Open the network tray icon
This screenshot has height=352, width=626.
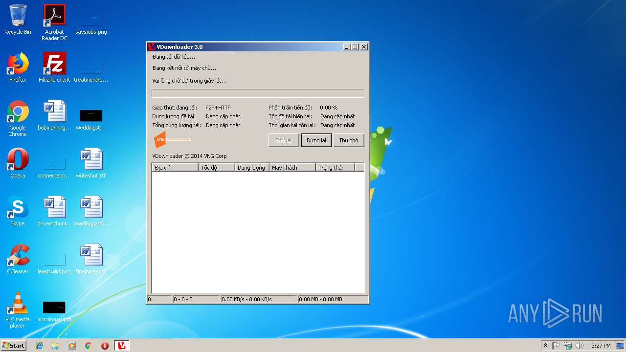click(568, 346)
